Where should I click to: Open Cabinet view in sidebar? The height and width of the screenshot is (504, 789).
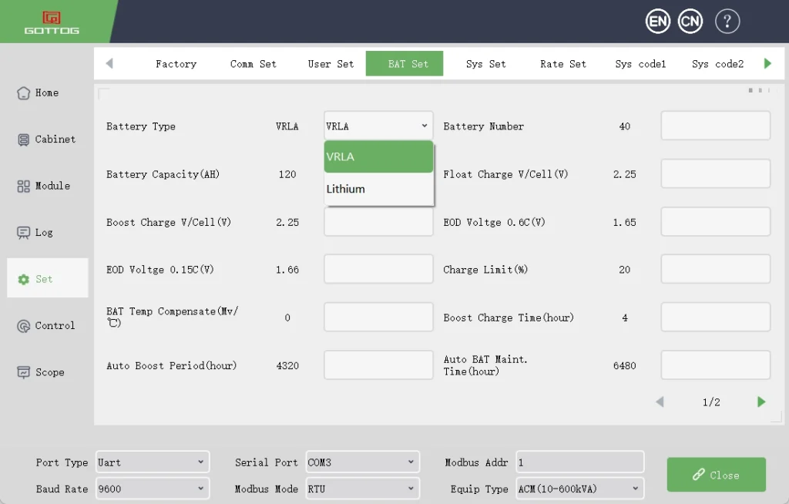[46, 139]
